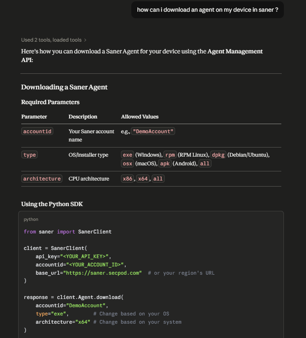Click the 'Using the Python SDK' heading
306x338 pixels.
[52, 204]
